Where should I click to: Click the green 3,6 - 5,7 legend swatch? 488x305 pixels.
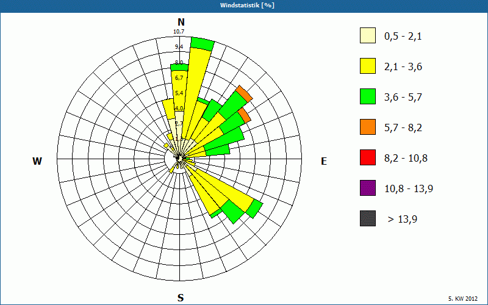[x=368, y=96]
